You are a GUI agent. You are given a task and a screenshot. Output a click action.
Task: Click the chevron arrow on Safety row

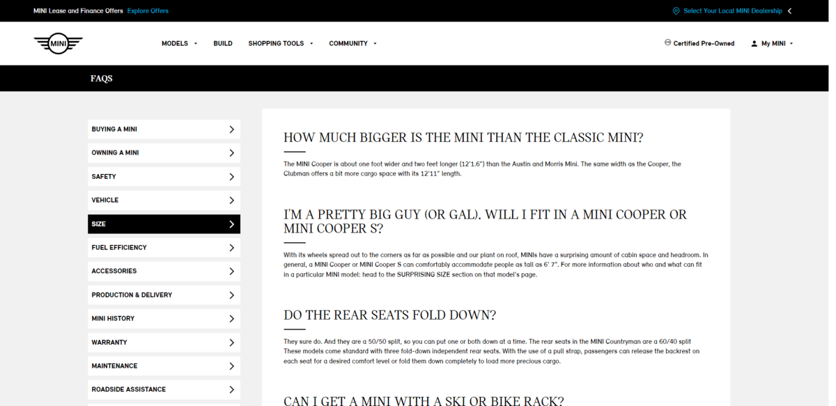pos(231,177)
